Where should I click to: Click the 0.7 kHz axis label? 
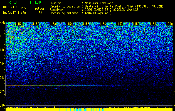click(2, 92)
